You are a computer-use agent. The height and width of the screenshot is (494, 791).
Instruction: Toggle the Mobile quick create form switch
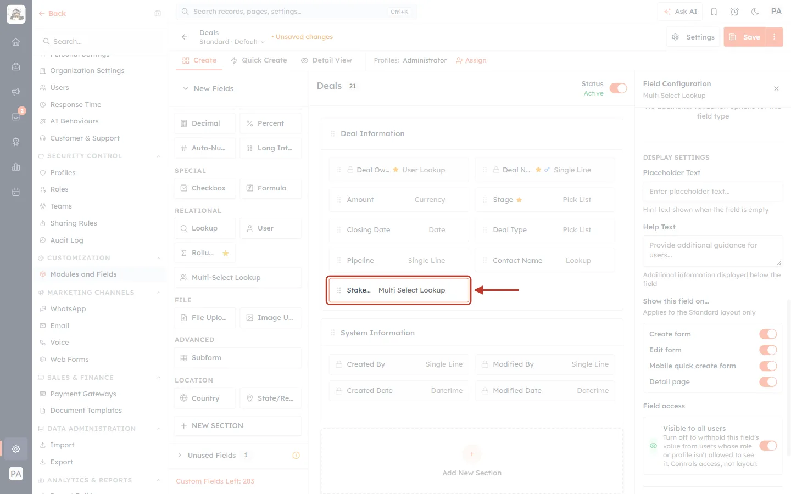[x=768, y=366]
